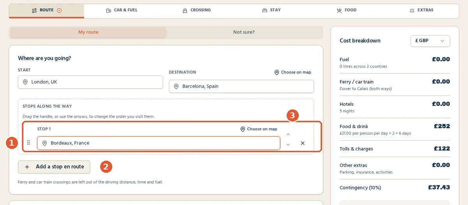Add a stop en route

point(54,167)
